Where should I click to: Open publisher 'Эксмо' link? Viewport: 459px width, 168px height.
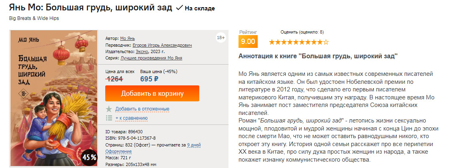[x=142, y=51]
